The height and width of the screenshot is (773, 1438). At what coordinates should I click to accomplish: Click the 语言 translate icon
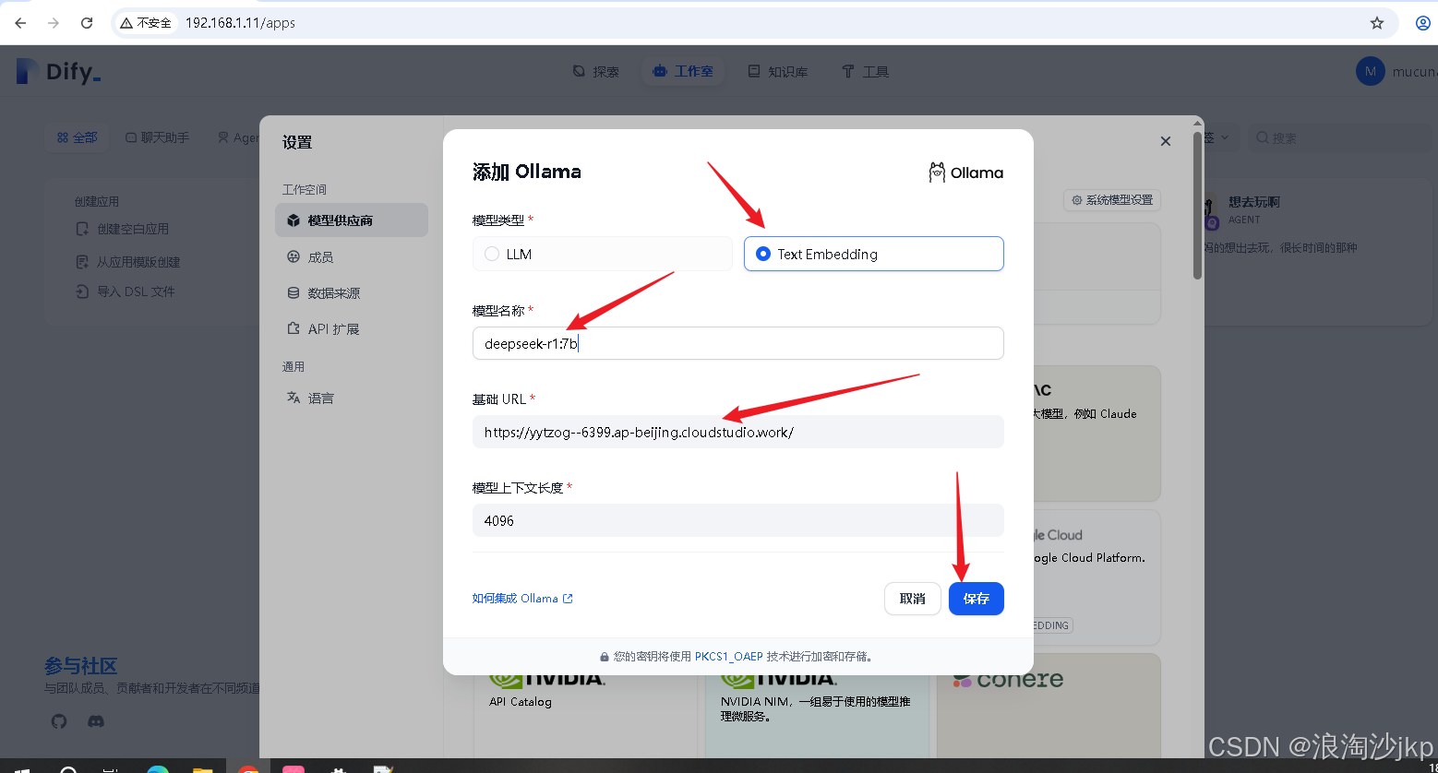coord(294,398)
